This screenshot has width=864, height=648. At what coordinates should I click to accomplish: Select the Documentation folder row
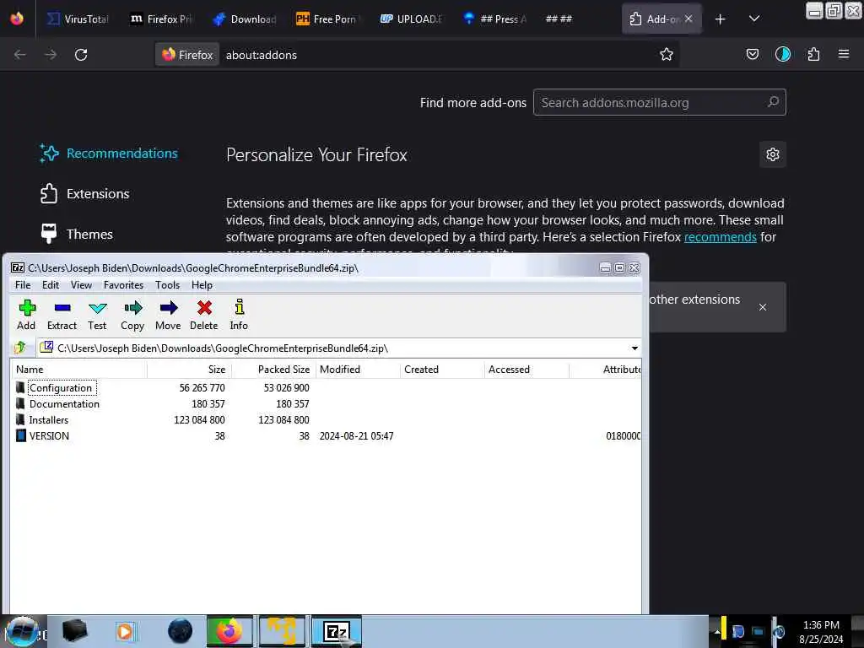tap(325, 404)
